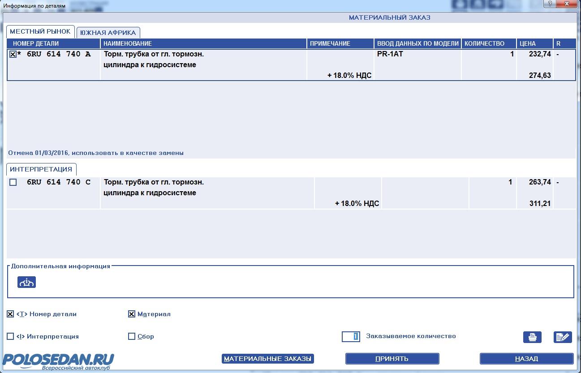
Task: Switch to the ЮЖНАЯ АФРИКА tab
Action: 108,33
